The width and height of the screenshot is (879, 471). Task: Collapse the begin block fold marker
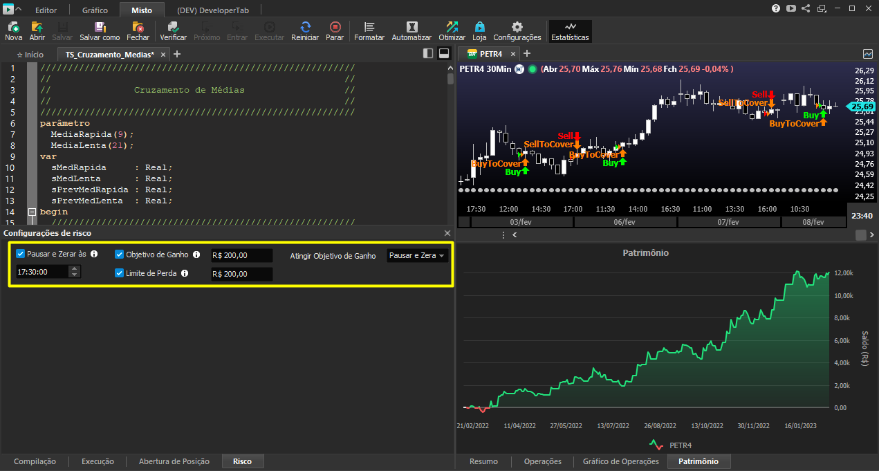click(32, 212)
